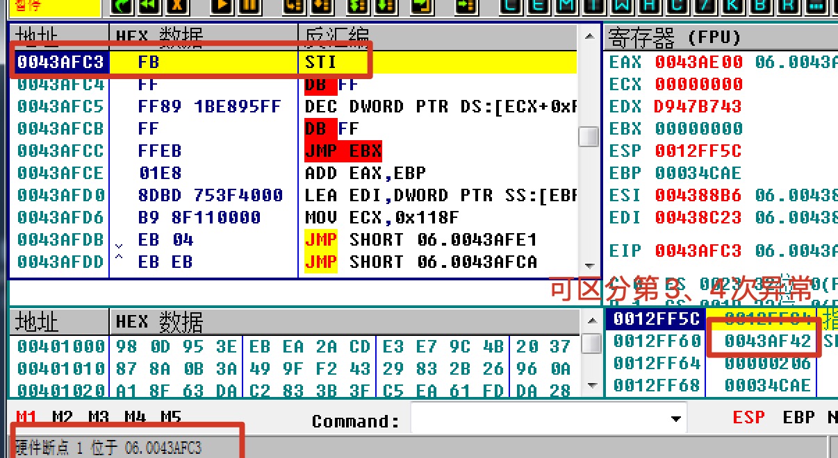Viewport: 838px width, 458px height.
Task: Select the JMP EBX instruction
Action: (x=343, y=151)
